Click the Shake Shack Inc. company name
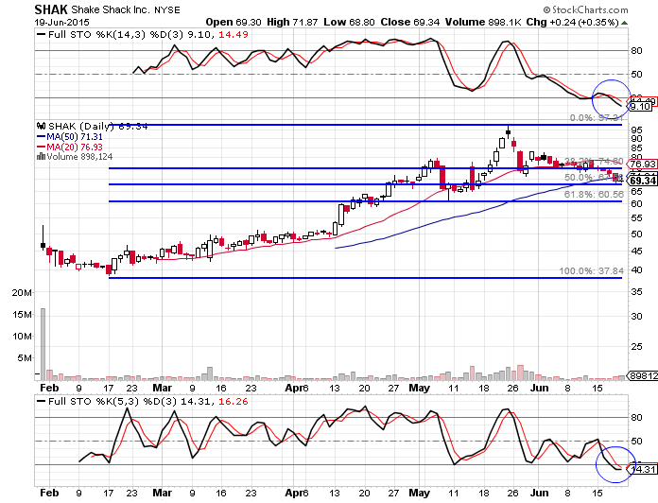 point(111,9)
